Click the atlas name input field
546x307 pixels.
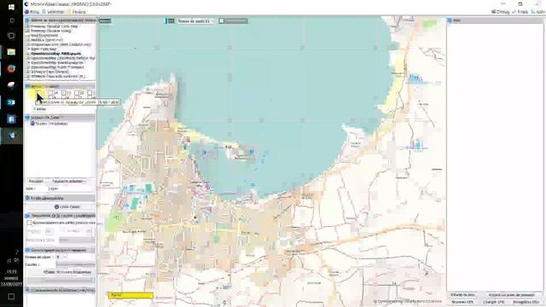71,188
